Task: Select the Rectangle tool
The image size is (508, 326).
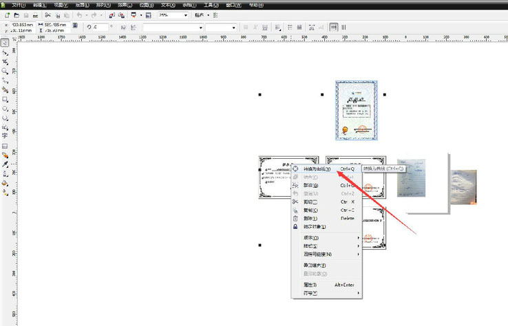Action: pos(5,99)
